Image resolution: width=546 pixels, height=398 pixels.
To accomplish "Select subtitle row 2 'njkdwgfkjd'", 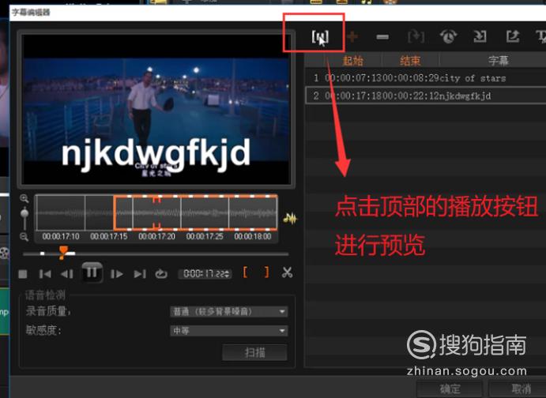I will (x=426, y=96).
